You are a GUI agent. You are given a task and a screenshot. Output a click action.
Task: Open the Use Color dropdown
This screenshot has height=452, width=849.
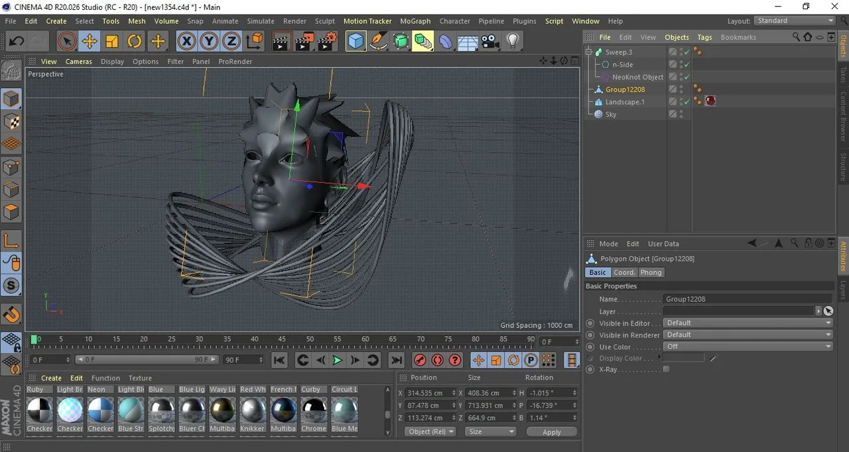[748, 347]
